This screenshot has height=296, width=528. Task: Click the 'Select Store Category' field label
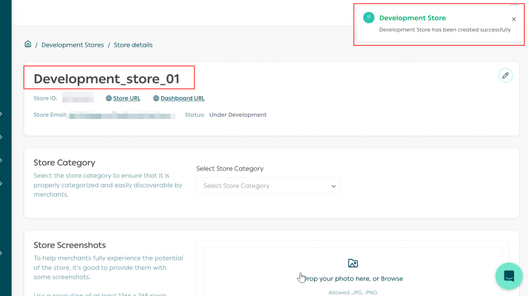230,168
